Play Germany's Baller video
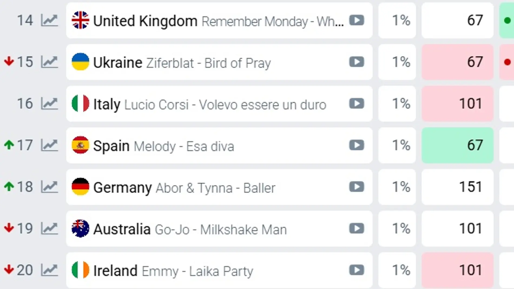Viewport: 514px width, 289px height. coord(357,187)
